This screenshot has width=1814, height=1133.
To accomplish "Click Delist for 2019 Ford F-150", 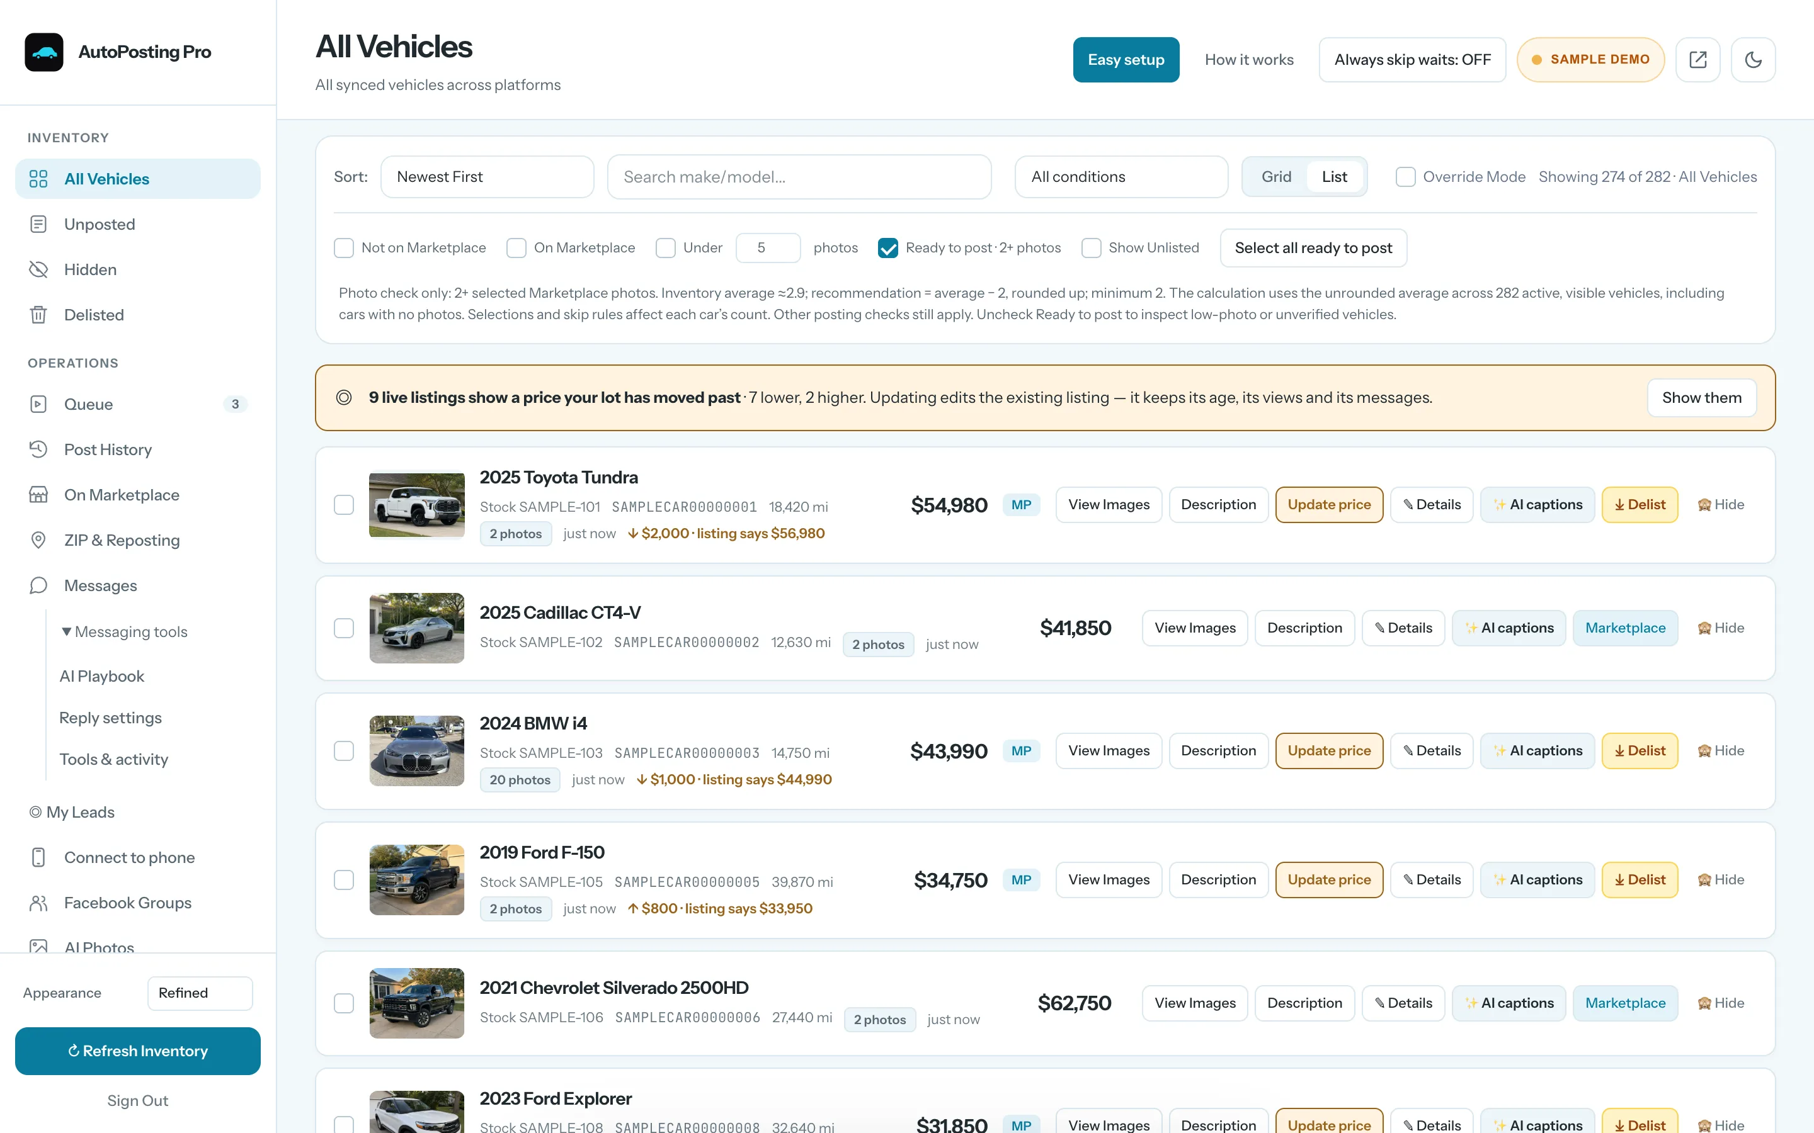I will [1640, 880].
